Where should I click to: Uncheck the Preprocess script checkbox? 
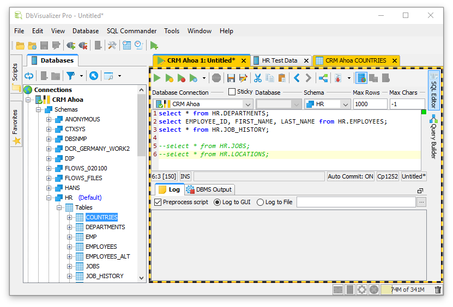[x=158, y=202]
